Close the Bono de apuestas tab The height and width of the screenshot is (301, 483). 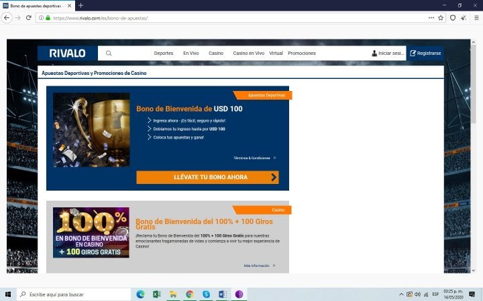69,5
